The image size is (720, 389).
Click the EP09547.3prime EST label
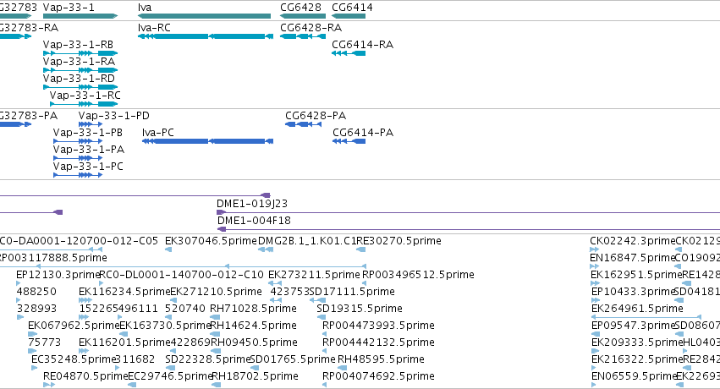[633, 326]
